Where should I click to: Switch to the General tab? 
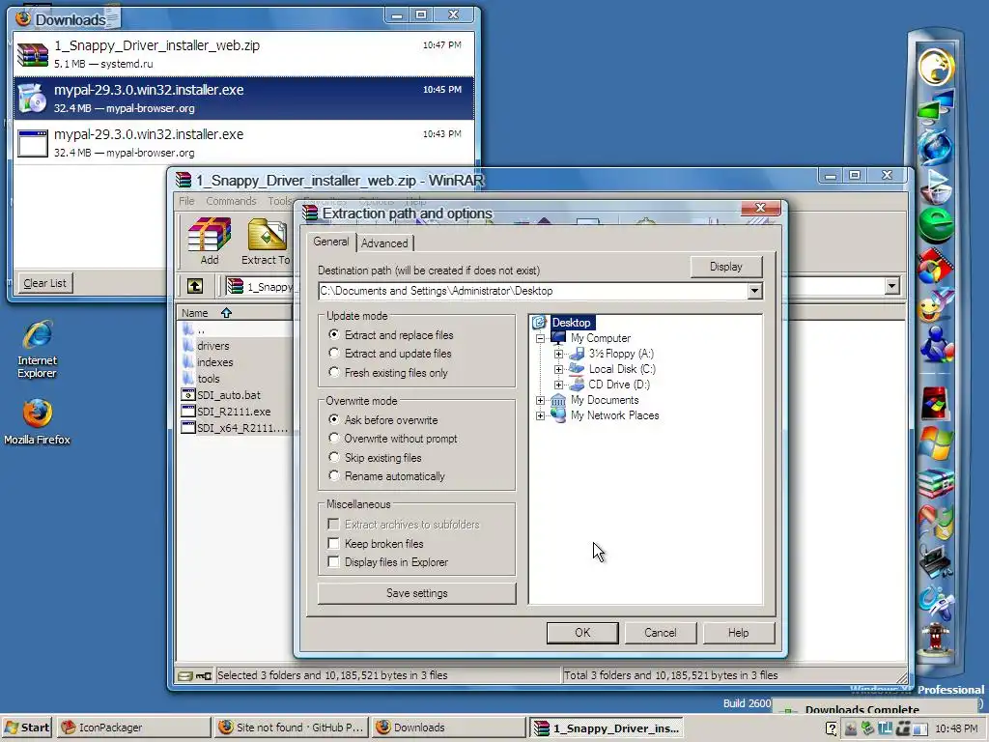pos(330,242)
